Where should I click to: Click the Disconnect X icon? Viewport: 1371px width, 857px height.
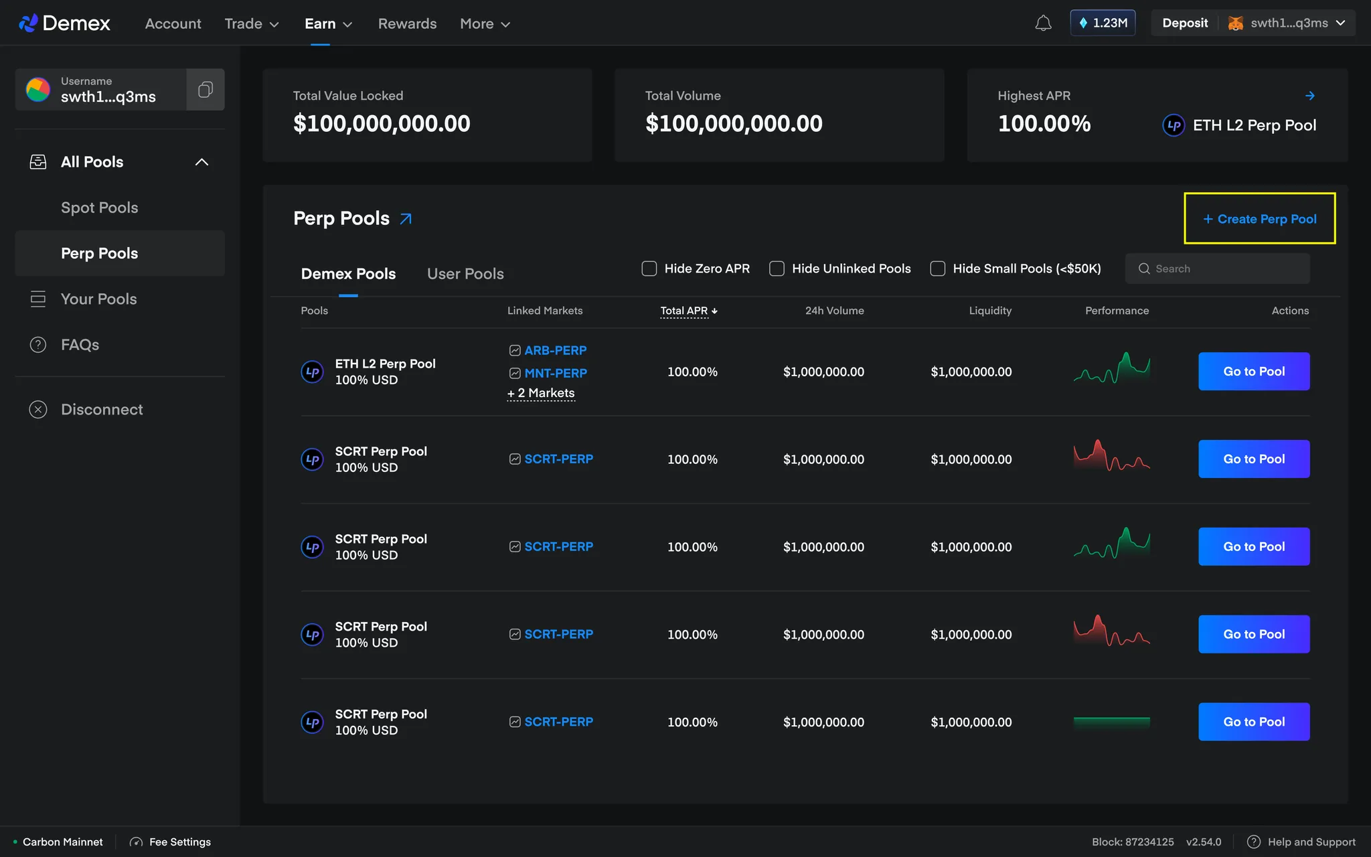coord(38,410)
